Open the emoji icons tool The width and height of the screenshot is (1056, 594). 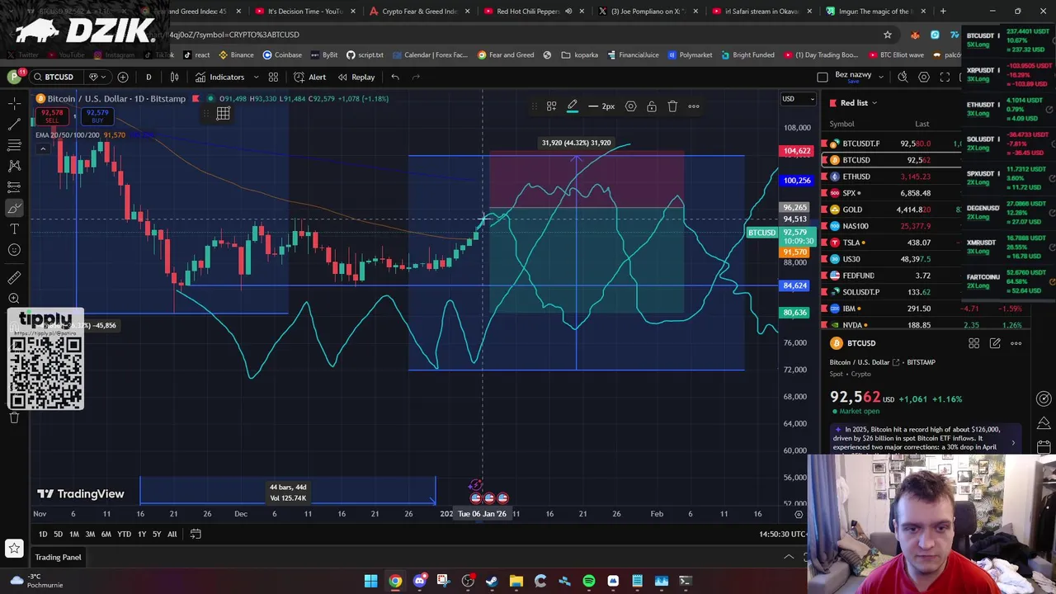tap(14, 249)
